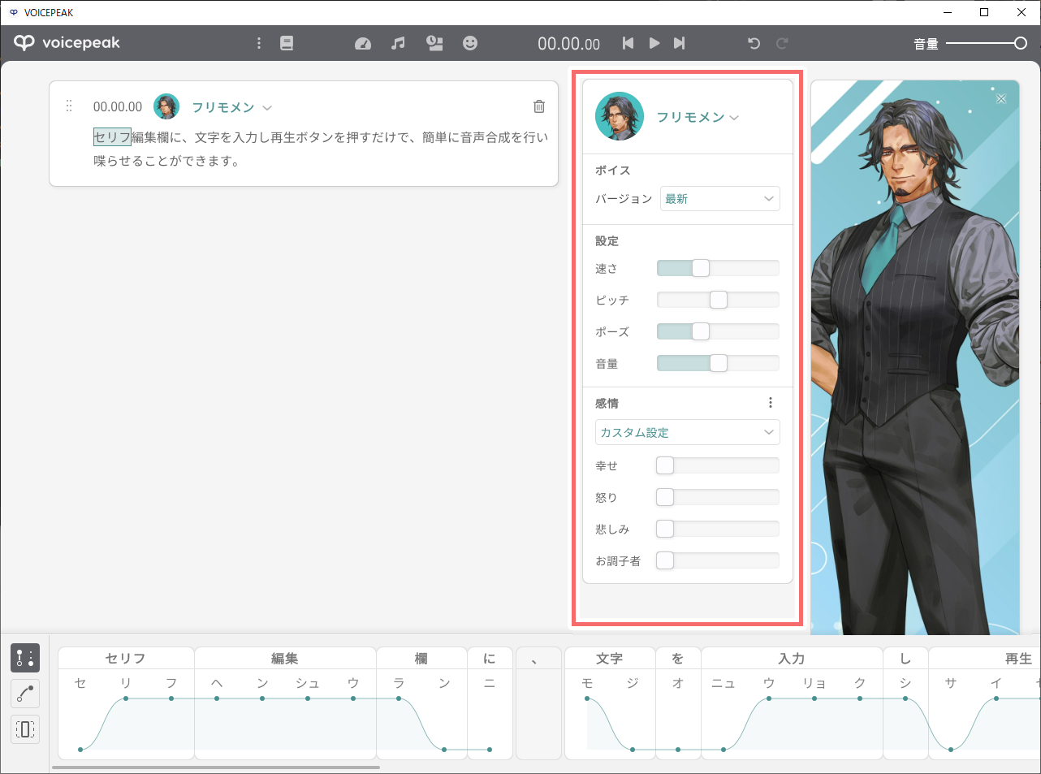Skip to next block
Viewport: 1041px width, 774px height.
tap(680, 43)
